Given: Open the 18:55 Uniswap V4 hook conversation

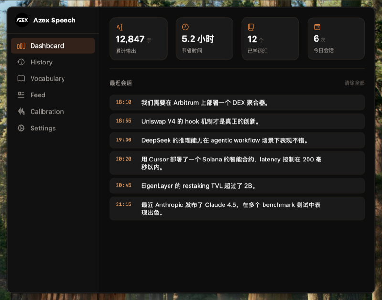Looking at the screenshot, I should pos(237,121).
